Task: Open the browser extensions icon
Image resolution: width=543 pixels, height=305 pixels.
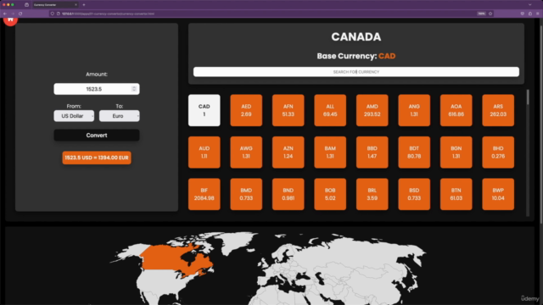Action: coord(530,14)
